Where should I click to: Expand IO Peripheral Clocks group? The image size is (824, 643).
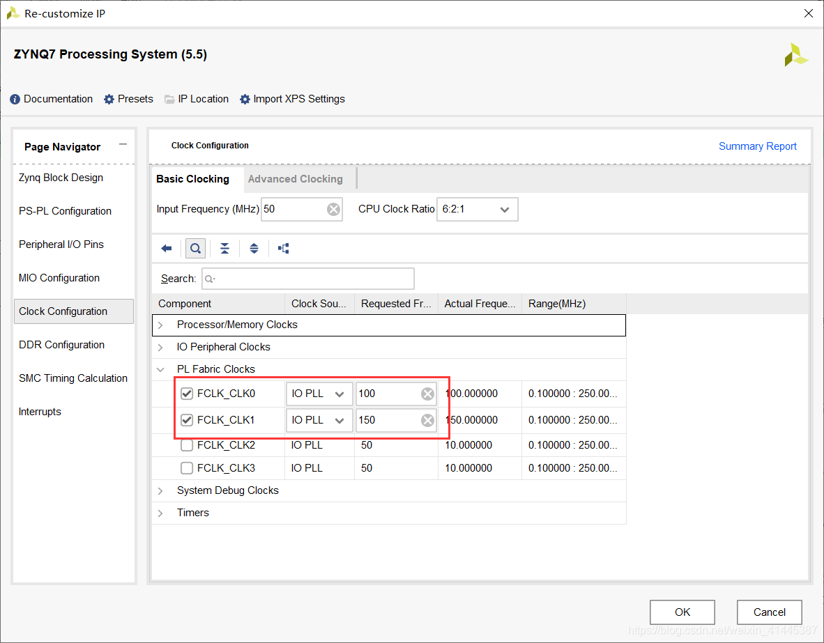pos(161,347)
